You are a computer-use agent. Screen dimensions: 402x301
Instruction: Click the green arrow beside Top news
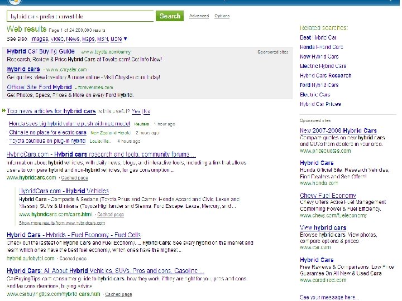tap(4, 110)
